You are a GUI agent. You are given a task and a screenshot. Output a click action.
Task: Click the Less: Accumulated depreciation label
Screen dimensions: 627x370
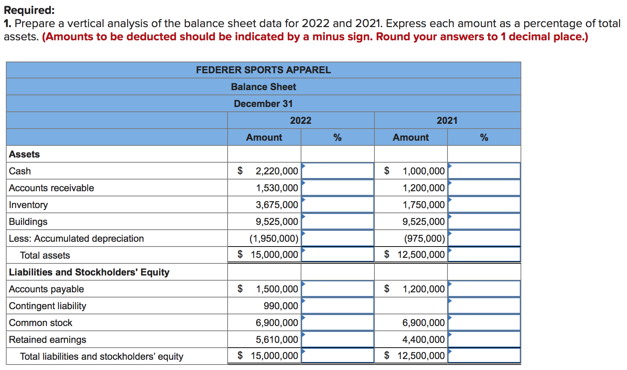[x=76, y=238]
